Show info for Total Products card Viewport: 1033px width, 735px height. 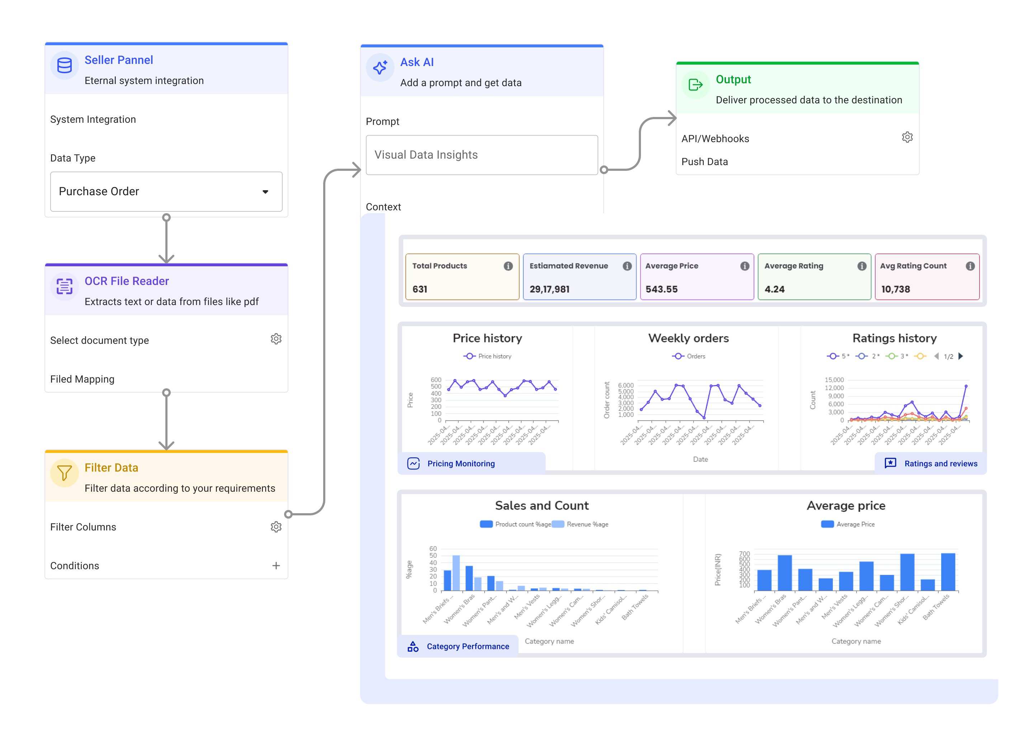508,266
